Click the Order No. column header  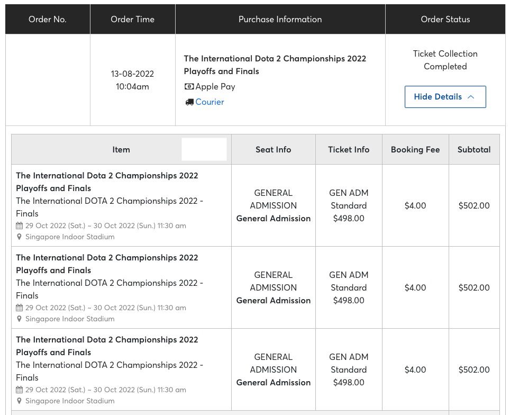pos(48,19)
